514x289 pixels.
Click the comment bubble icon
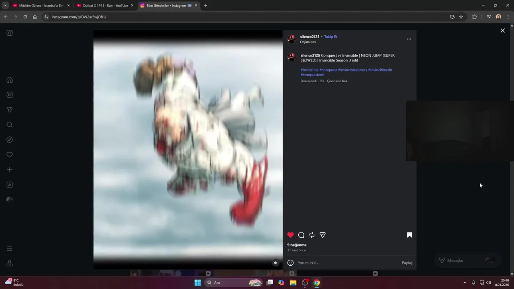coord(301,235)
